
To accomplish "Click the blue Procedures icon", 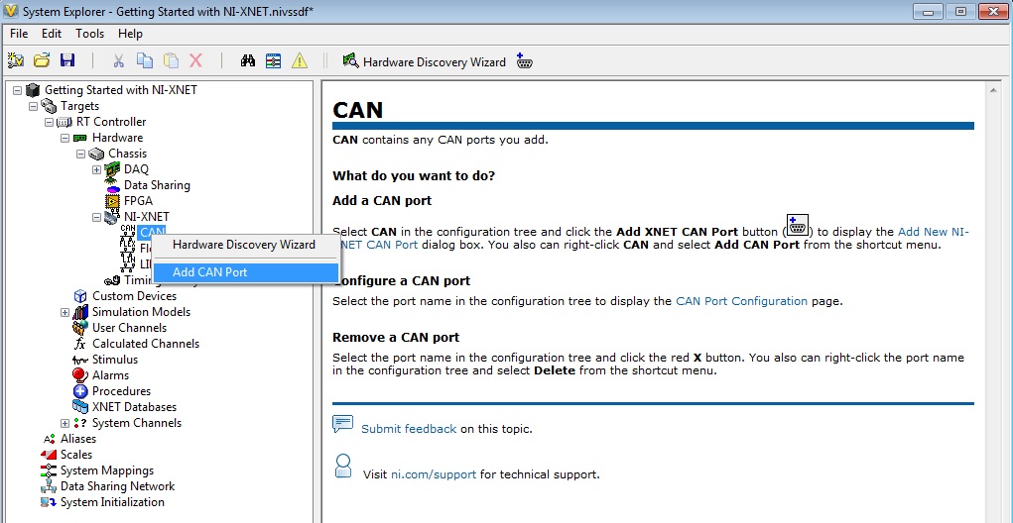I will [x=80, y=391].
